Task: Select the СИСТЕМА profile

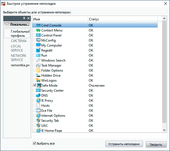Action: (19, 41)
